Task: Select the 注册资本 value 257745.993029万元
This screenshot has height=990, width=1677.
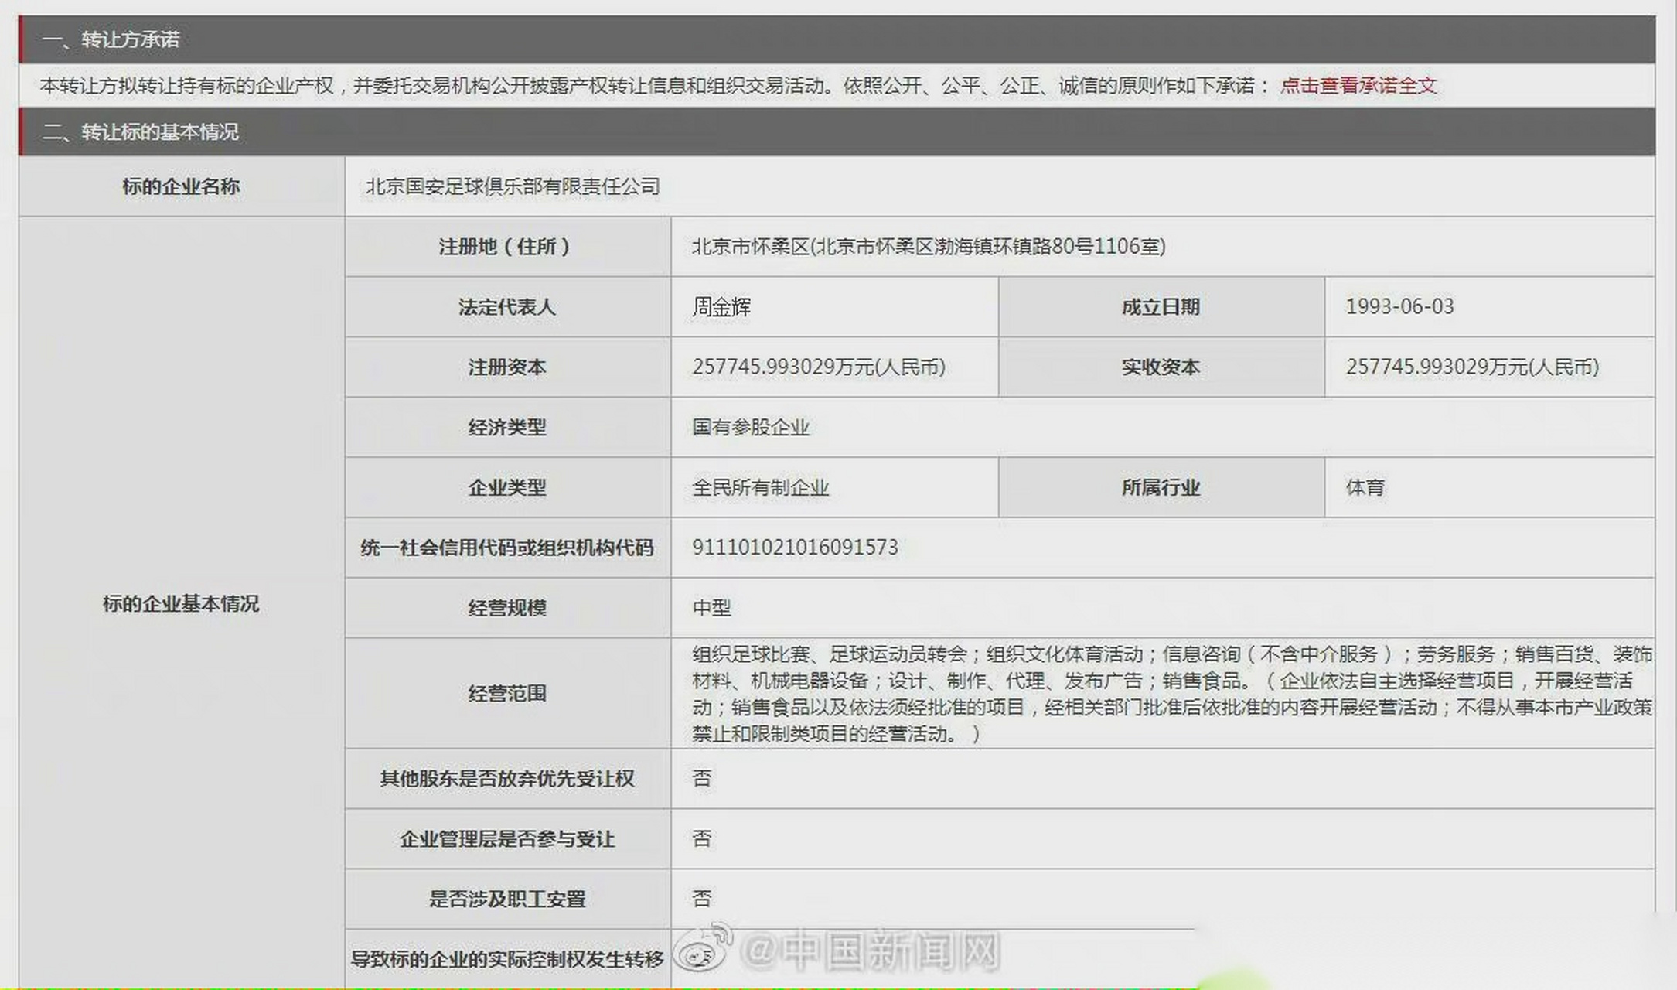Action: 819,367
